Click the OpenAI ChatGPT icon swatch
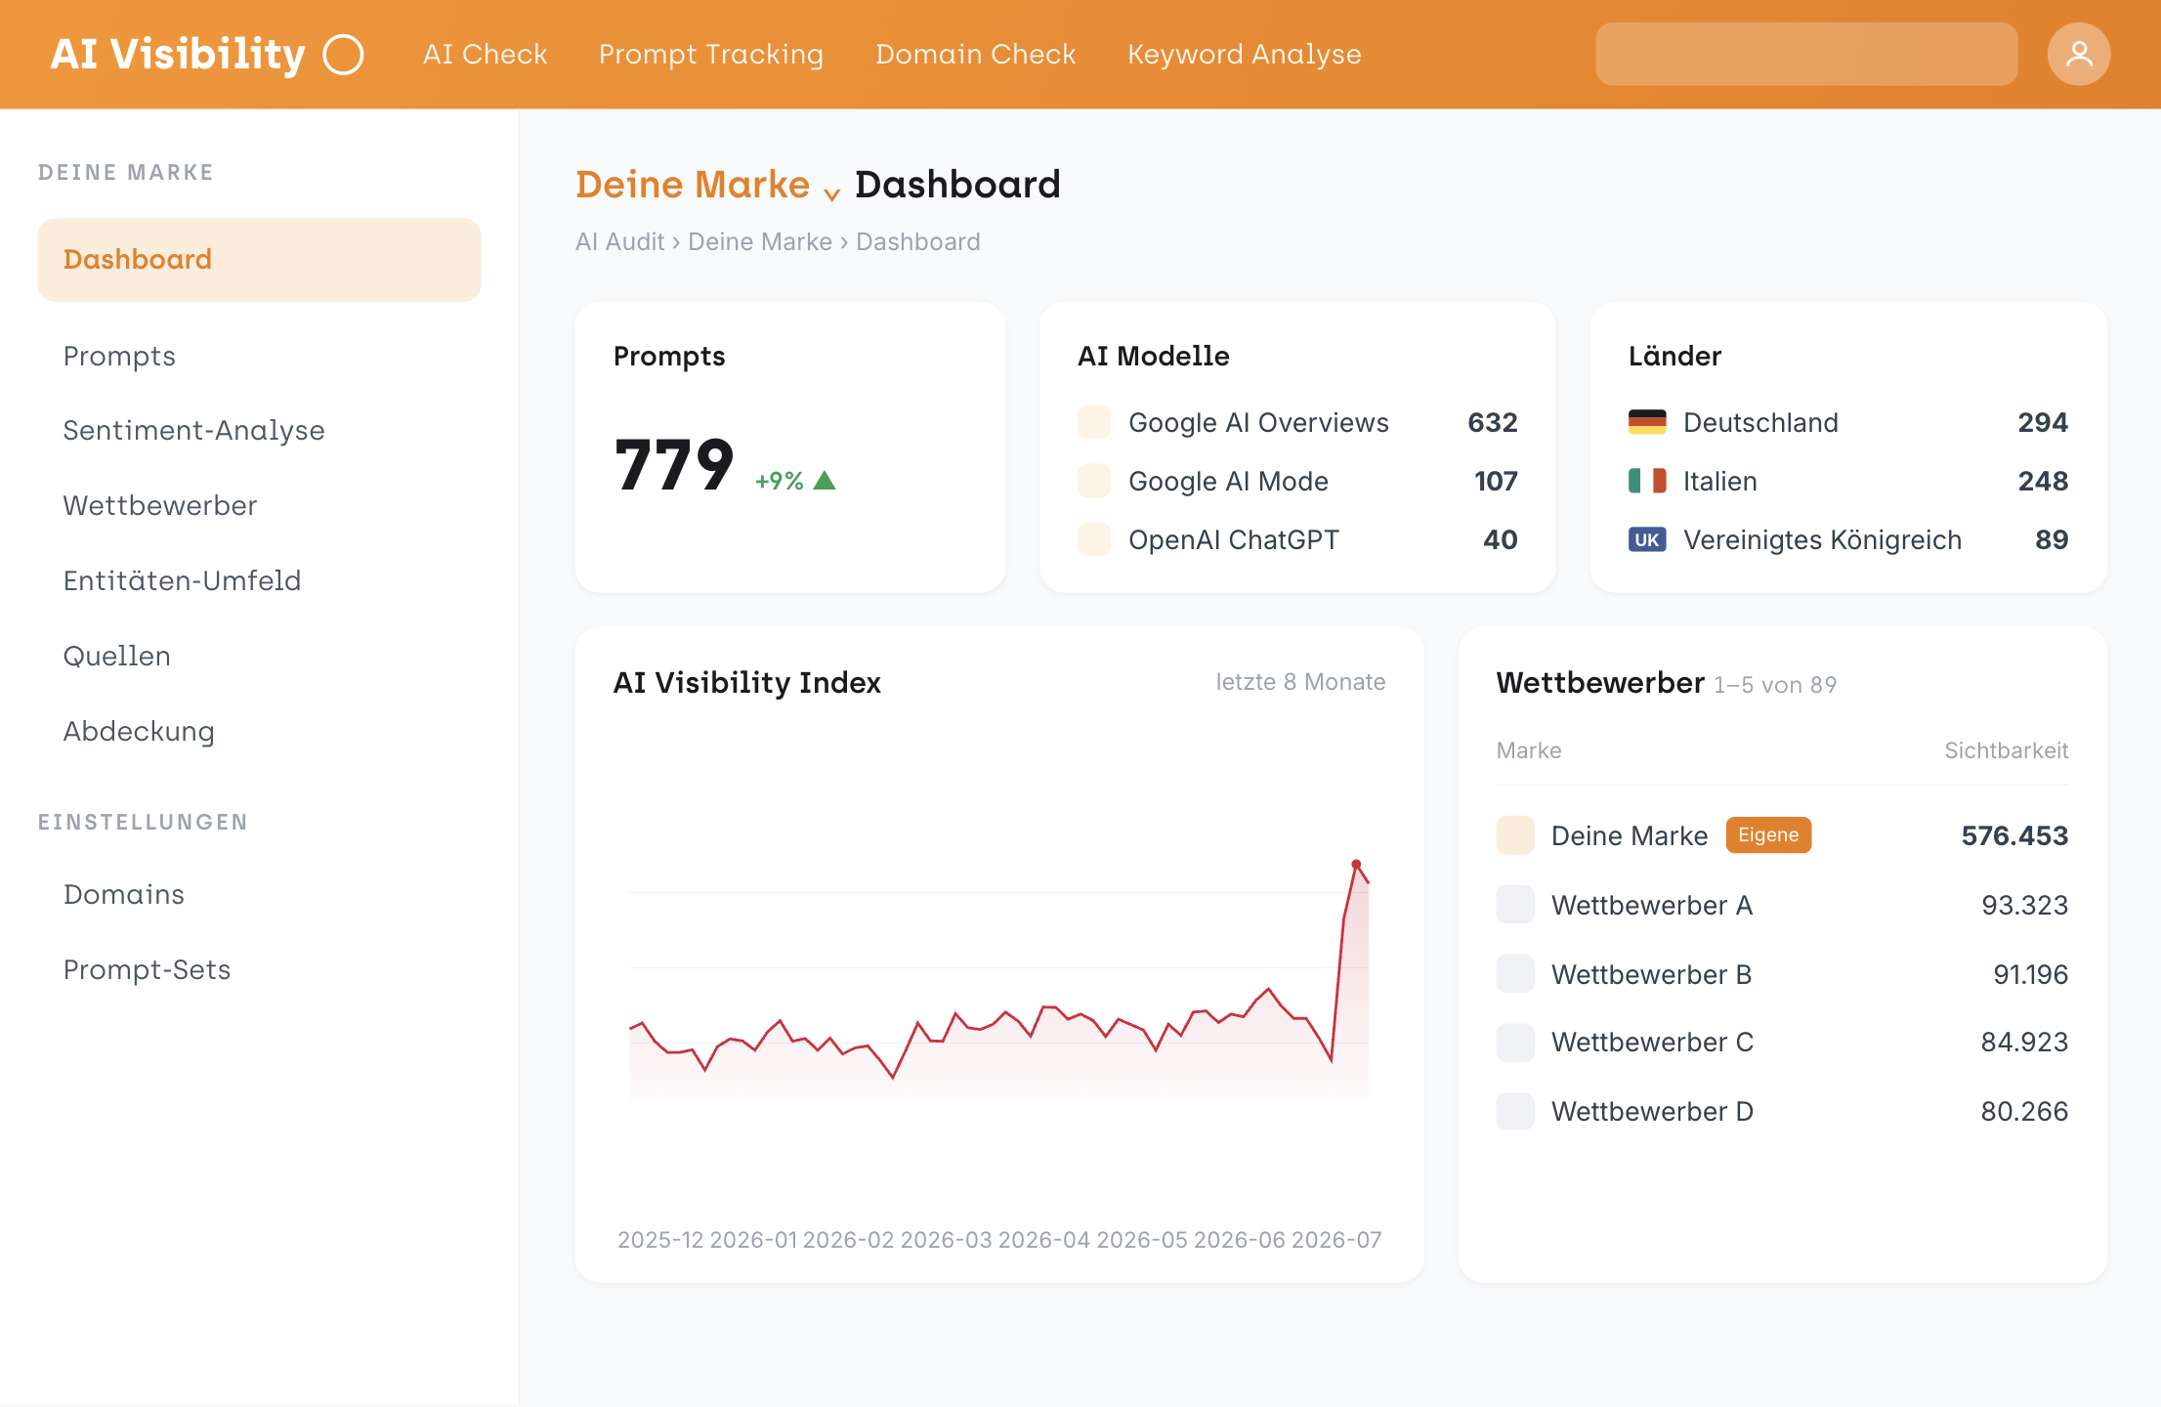2161x1407 pixels. (x=1093, y=539)
